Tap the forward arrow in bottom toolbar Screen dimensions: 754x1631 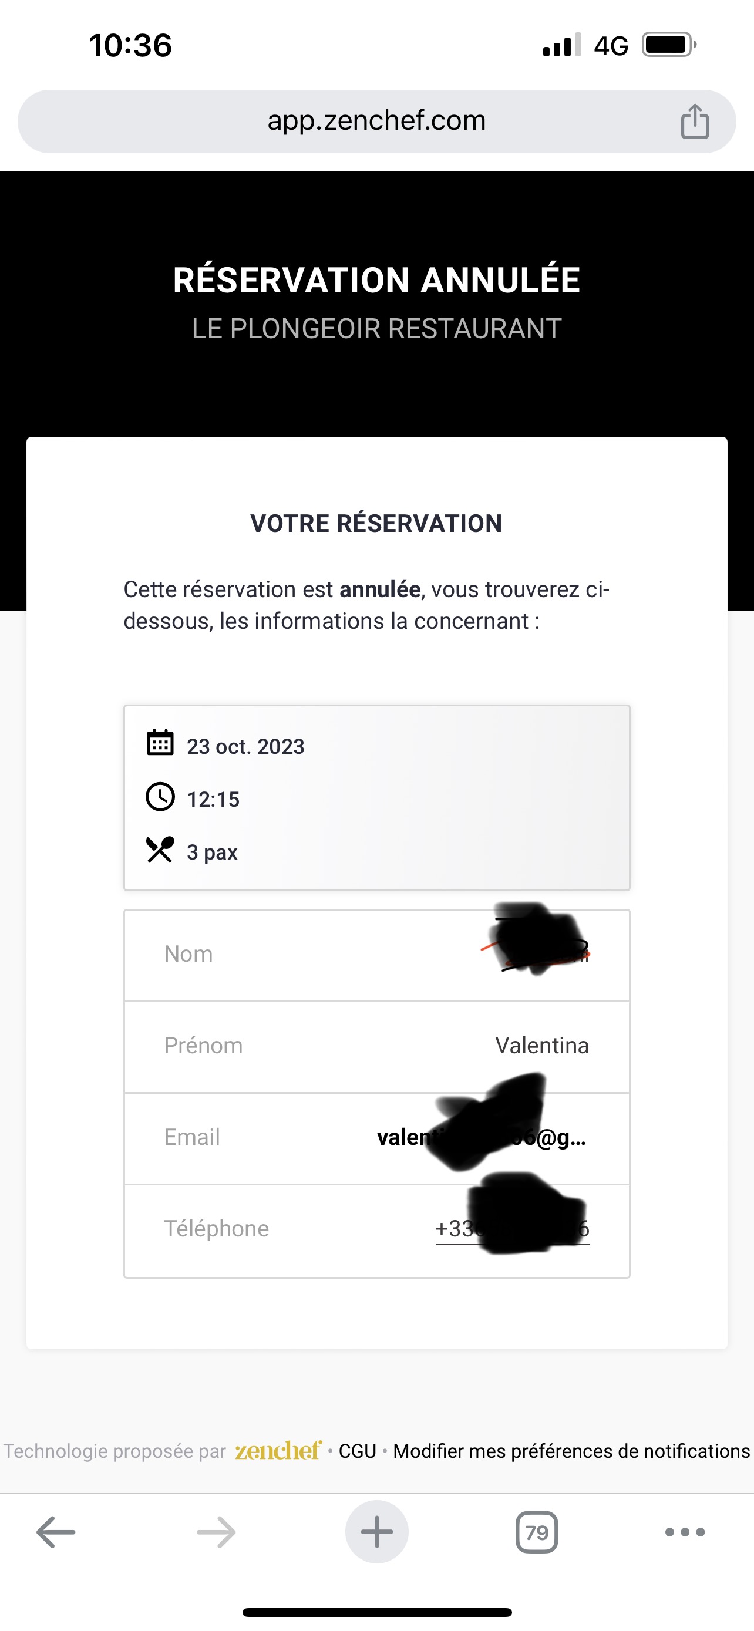click(216, 1532)
